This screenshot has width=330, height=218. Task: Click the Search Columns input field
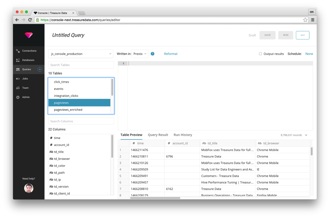[81, 121]
